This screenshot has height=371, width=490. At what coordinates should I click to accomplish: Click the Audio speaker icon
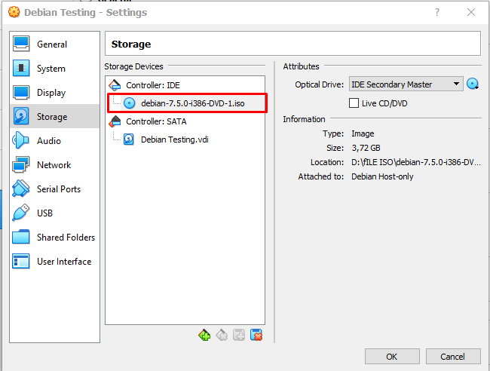coord(20,140)
